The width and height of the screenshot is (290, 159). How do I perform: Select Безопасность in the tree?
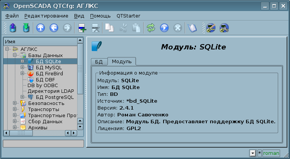click(46, 103)
